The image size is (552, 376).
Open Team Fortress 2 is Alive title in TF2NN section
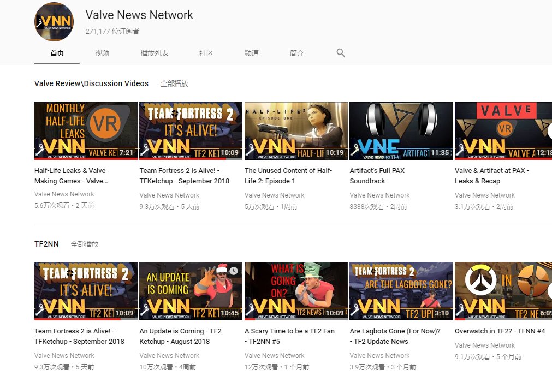coord(79,336)
